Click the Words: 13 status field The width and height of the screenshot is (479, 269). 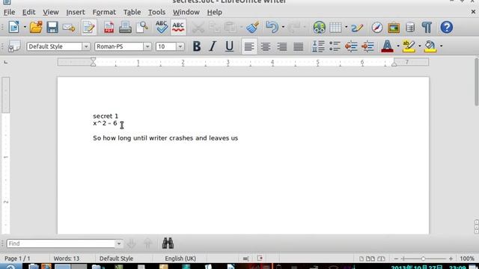click(x=67, y=259)
